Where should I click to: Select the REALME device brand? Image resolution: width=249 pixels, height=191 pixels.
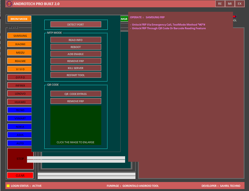coord(19,61)
